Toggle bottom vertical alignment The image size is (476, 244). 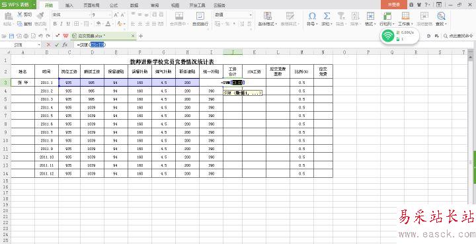pos(147,15)
